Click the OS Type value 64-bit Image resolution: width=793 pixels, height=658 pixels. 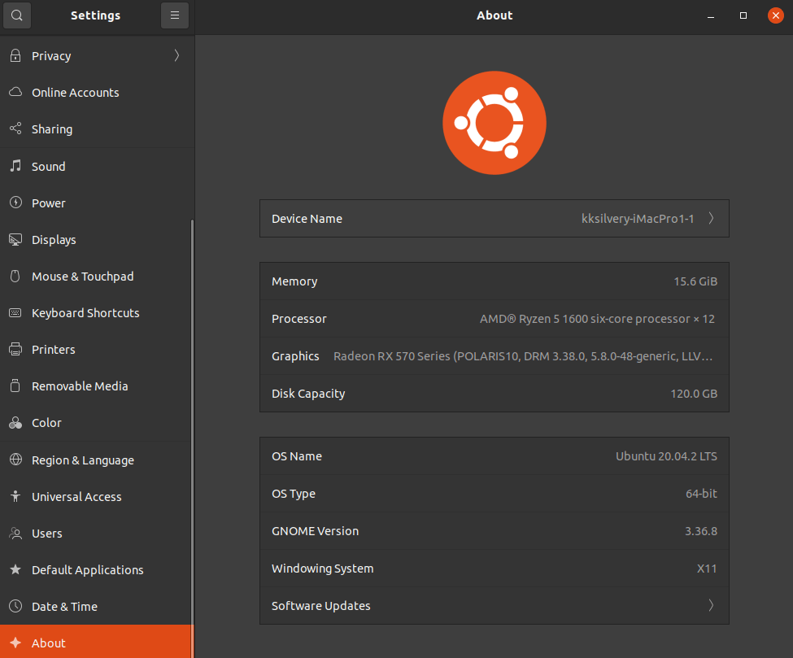pyautogui.click(x=701, y=494)
